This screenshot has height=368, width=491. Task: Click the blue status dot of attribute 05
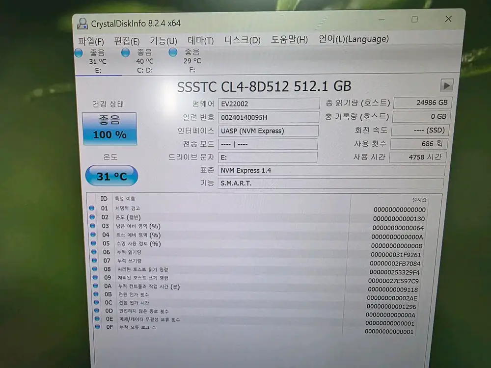(93, 243)
